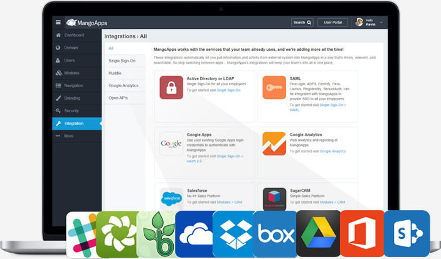Click the Dropbox icon

tap(234, 234)
